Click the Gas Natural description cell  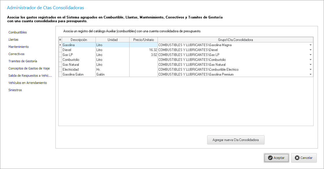78,65
